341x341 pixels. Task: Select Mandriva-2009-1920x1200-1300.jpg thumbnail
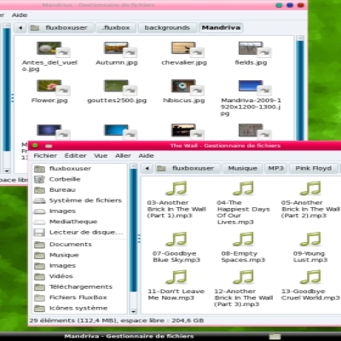(x=251, y=86)
